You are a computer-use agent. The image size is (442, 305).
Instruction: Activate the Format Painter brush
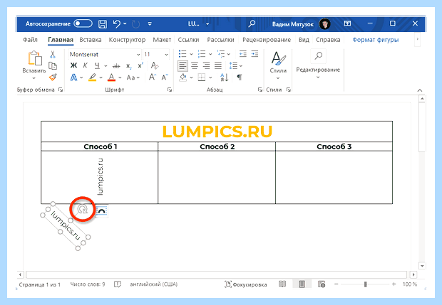[53, 77]
